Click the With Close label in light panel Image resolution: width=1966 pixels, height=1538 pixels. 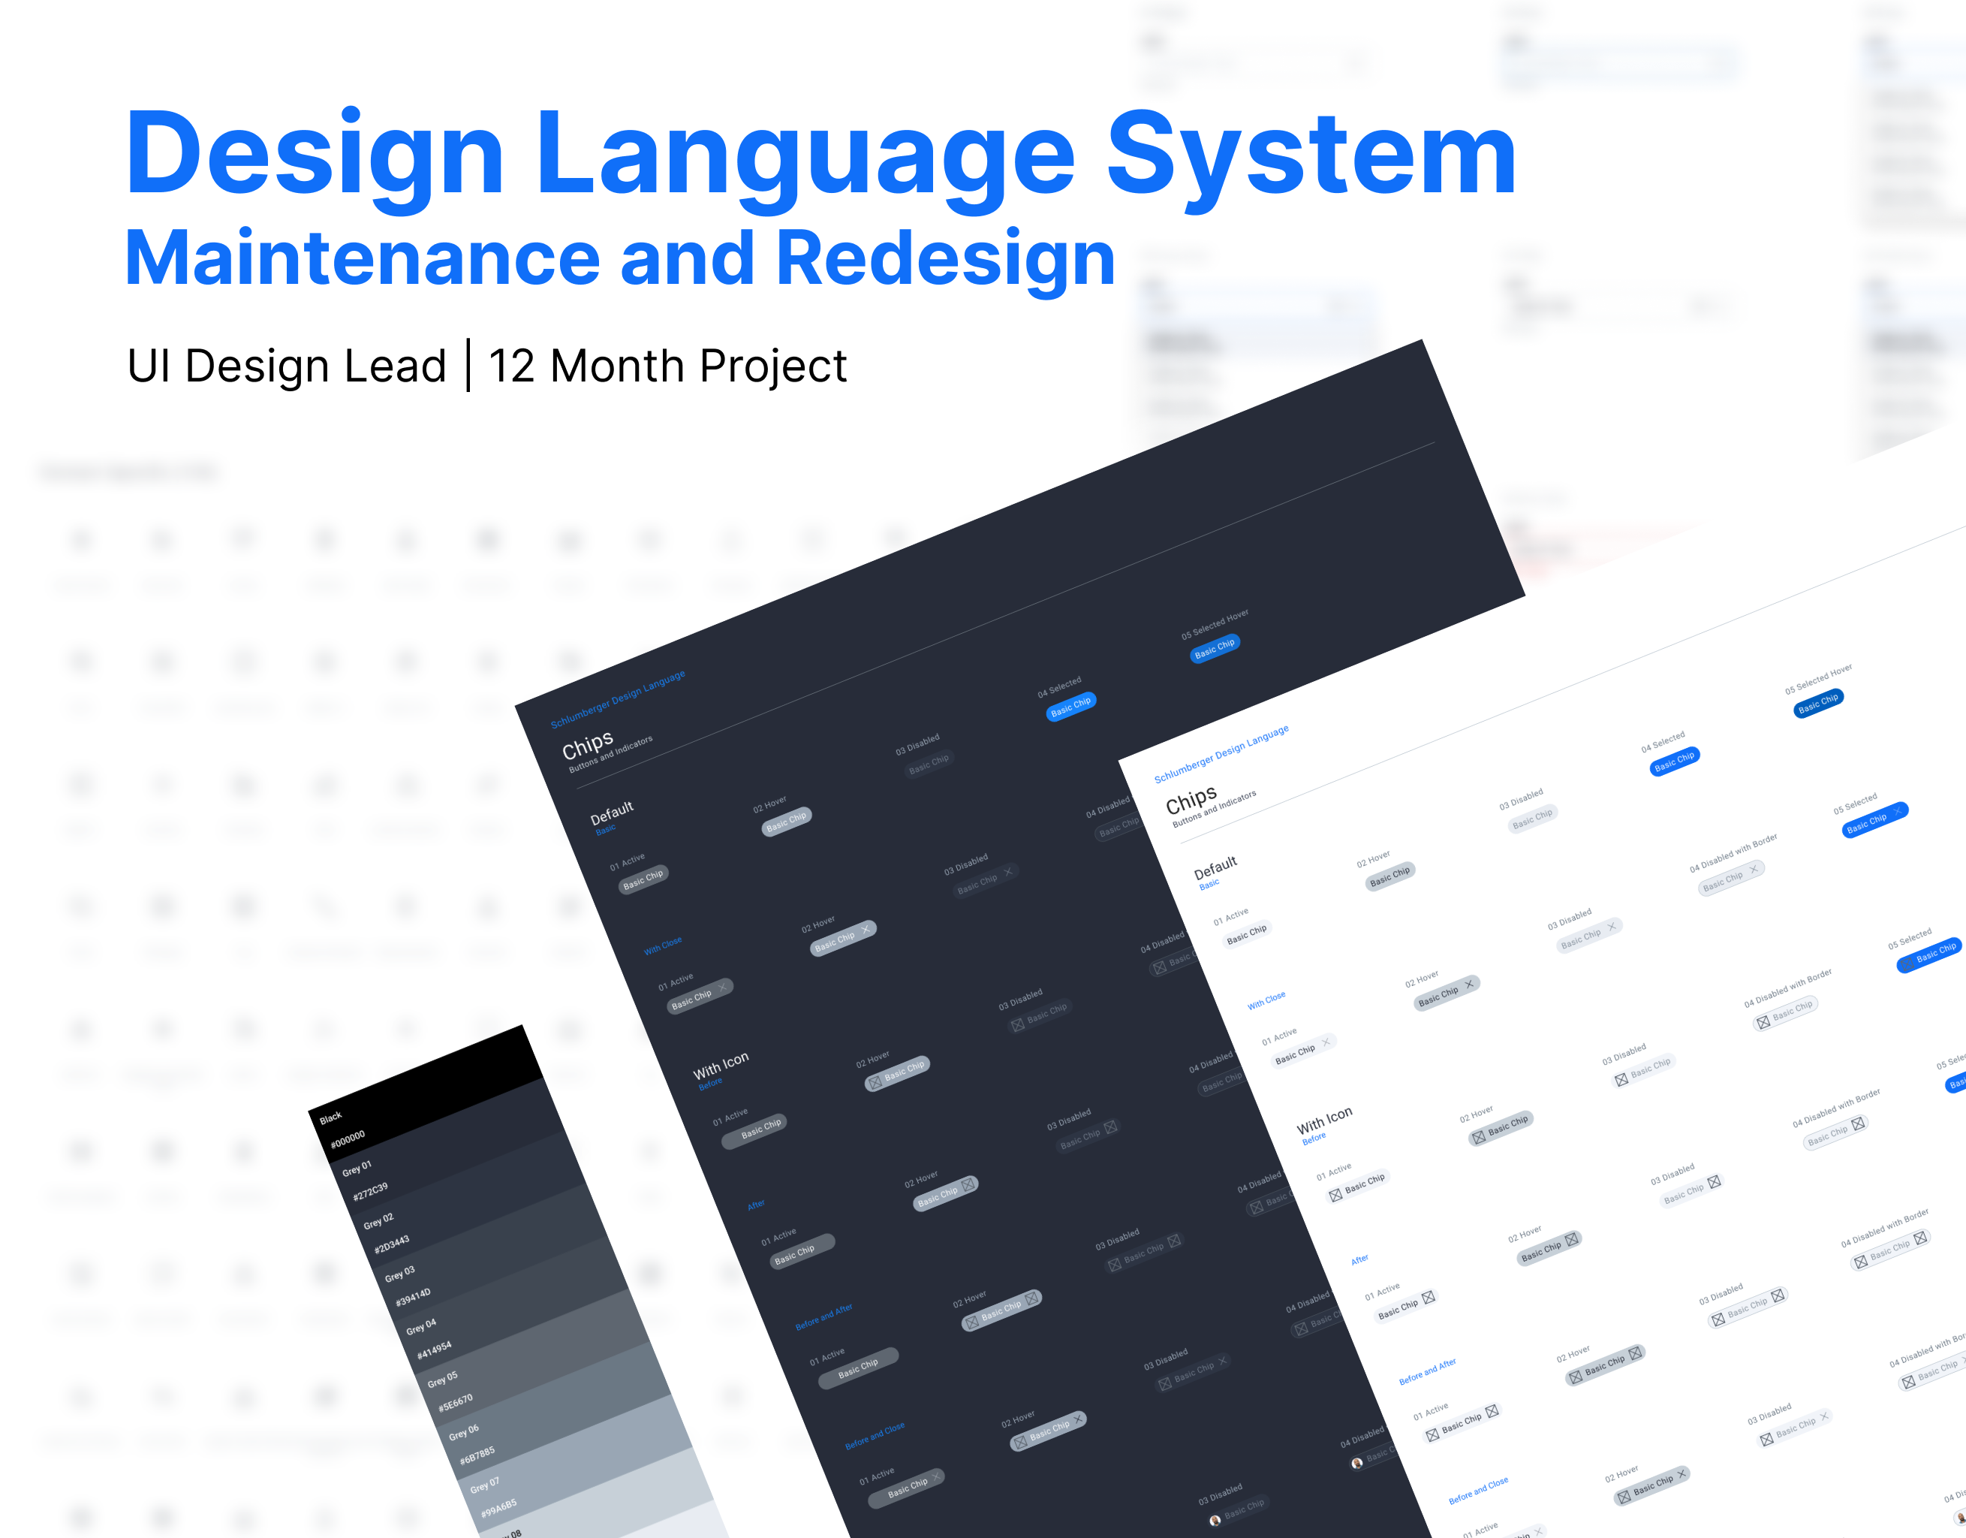[1266, 1000]
